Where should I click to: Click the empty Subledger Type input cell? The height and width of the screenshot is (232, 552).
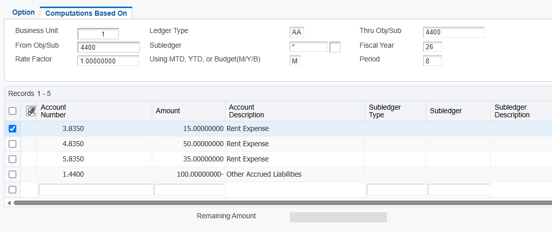(396, 189)
